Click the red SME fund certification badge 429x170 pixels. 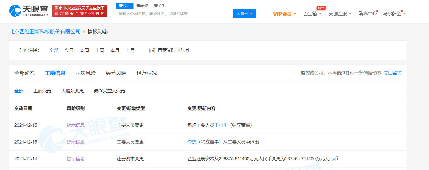tap(79, 11)
